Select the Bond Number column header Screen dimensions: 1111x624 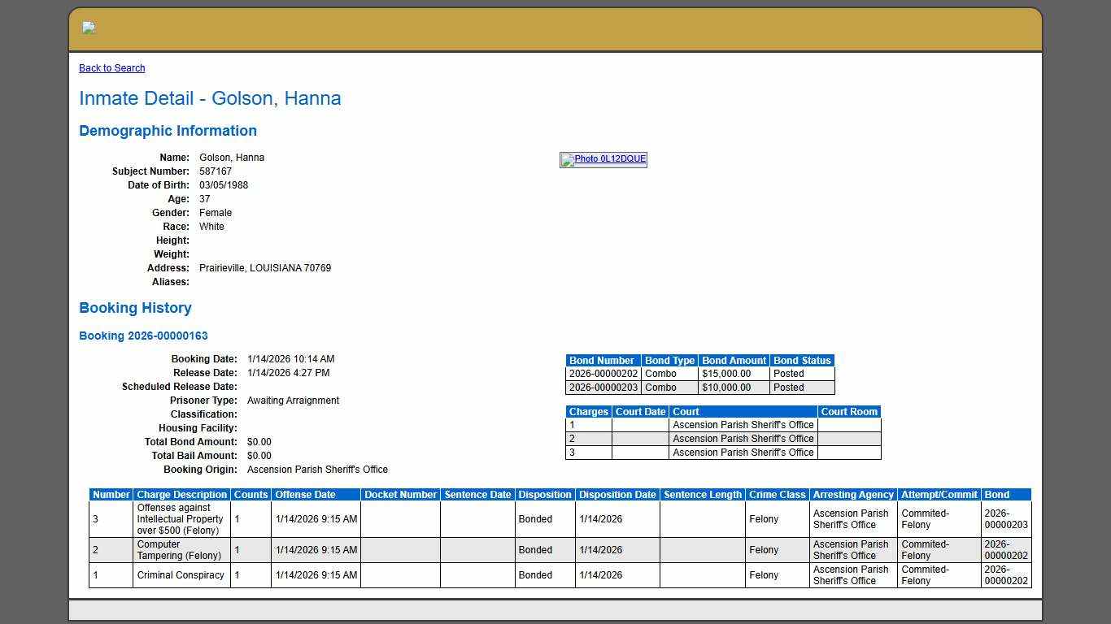[602, 361]
